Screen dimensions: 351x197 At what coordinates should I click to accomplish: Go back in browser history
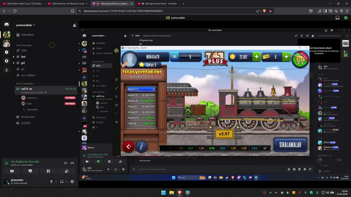tap(4, 11)
